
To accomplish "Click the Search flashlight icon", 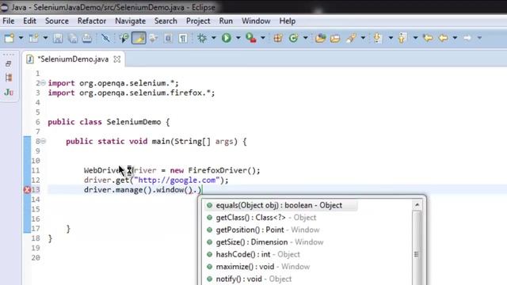I will [x=351, y=38].
